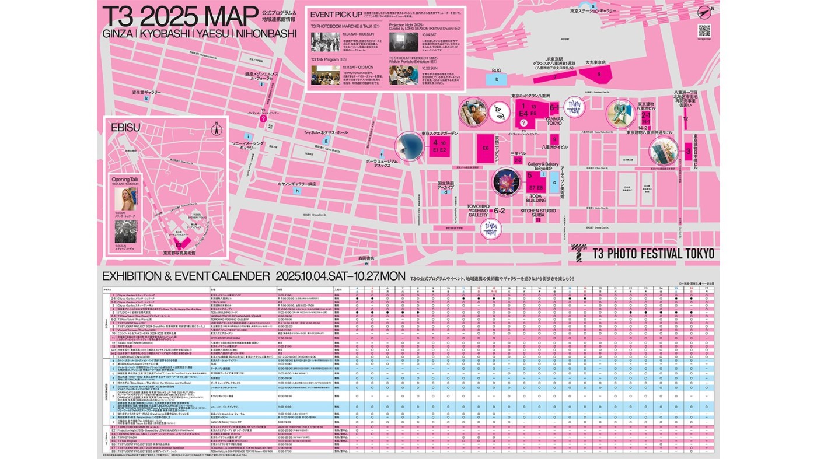The height and width of the screenshot is (459, 817).
Task: Click the circular flower photo beside TODA BUILDING
Action: (505, 181)
